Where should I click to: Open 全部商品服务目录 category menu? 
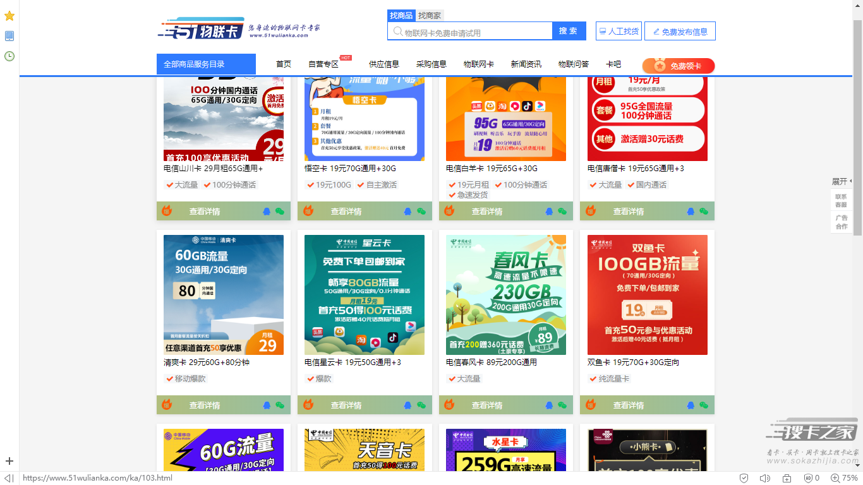pyautogui.click(x=206, y=64)
